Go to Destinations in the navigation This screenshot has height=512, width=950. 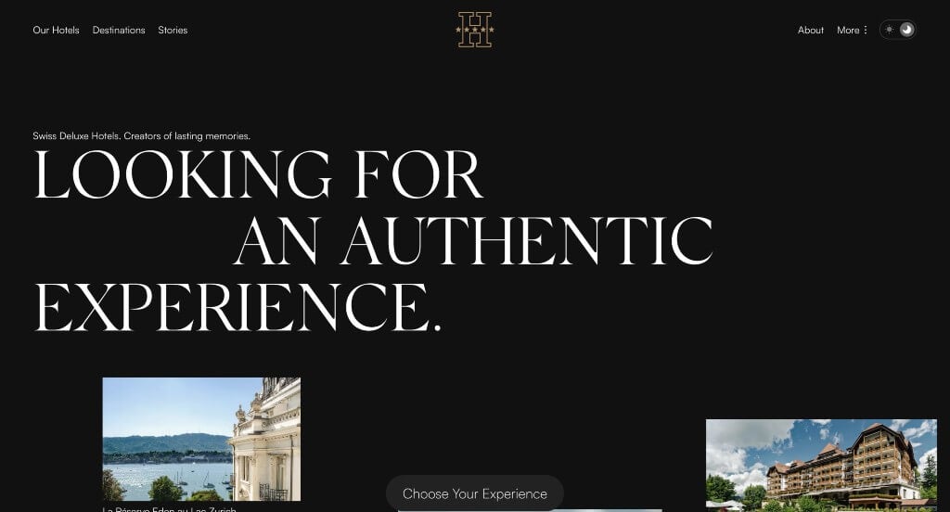coord(119,30)
